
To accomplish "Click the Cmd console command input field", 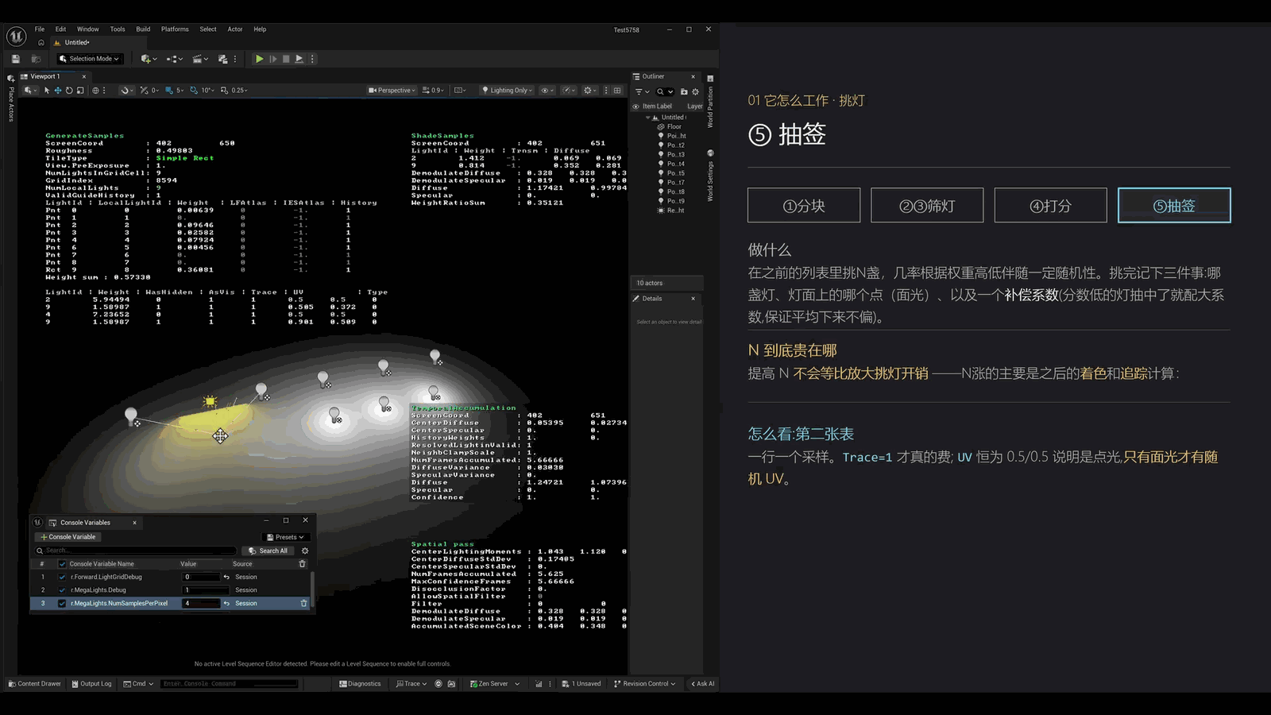I will (x=230, y=684).
